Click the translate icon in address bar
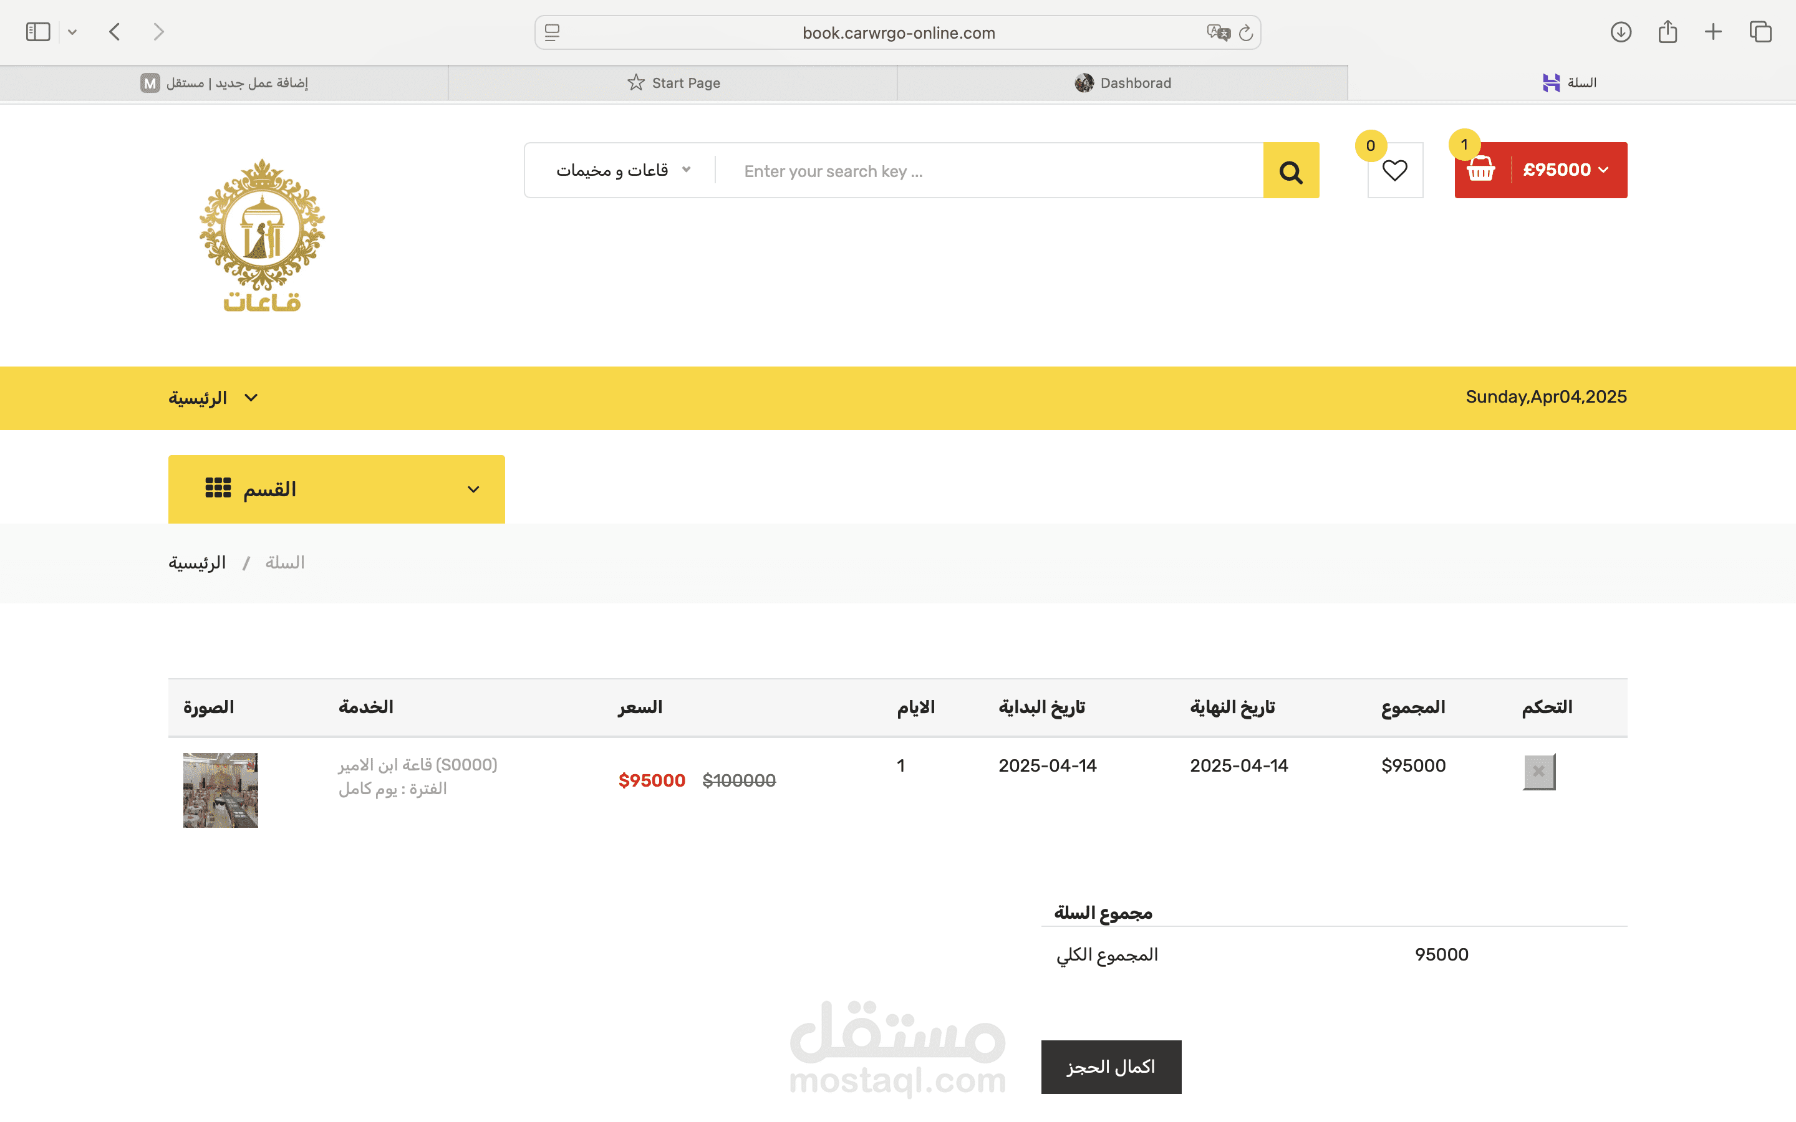 pyautogui.click(x=1218, y=32)
